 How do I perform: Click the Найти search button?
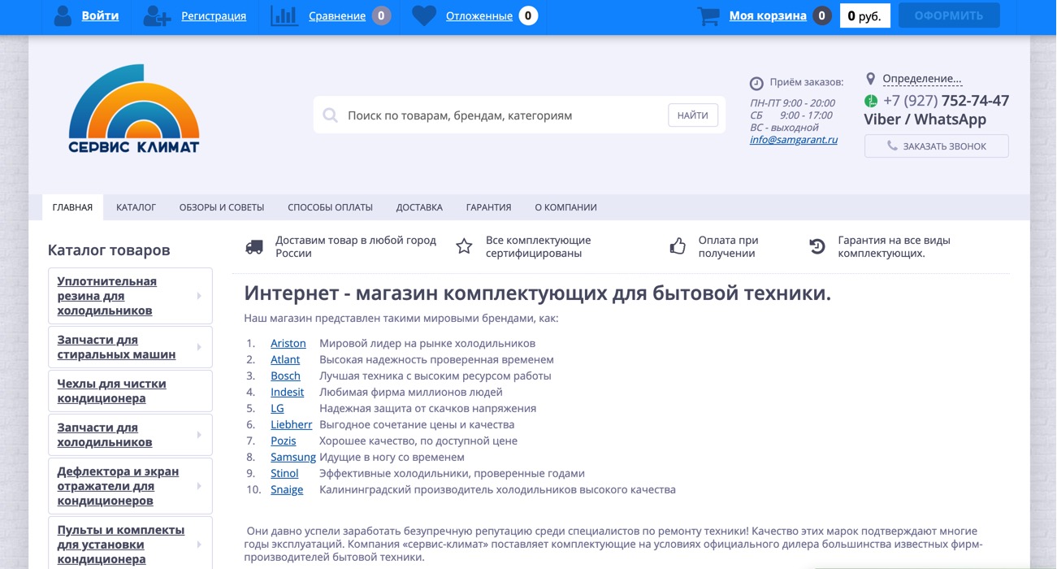click(x=693, y=115)
